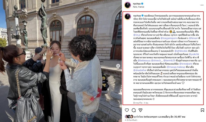Click the nychaa username in the header
The height and width of the screenshot is (122, 206).
tap(137, 4)
